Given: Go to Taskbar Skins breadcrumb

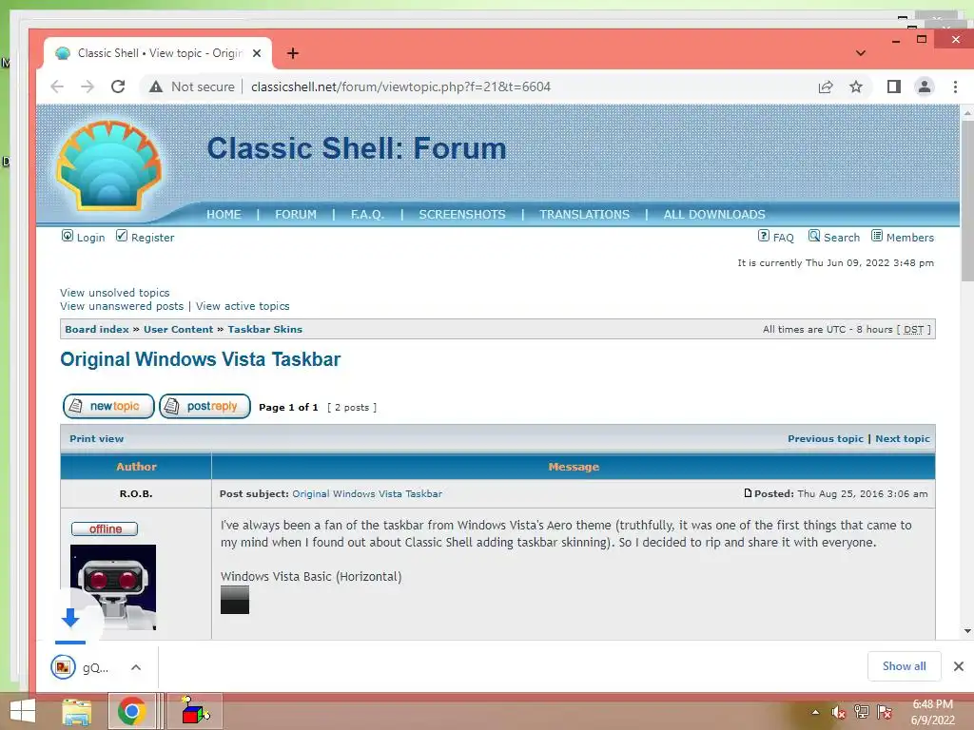Looking at the screenshot, I should point(265,329).
